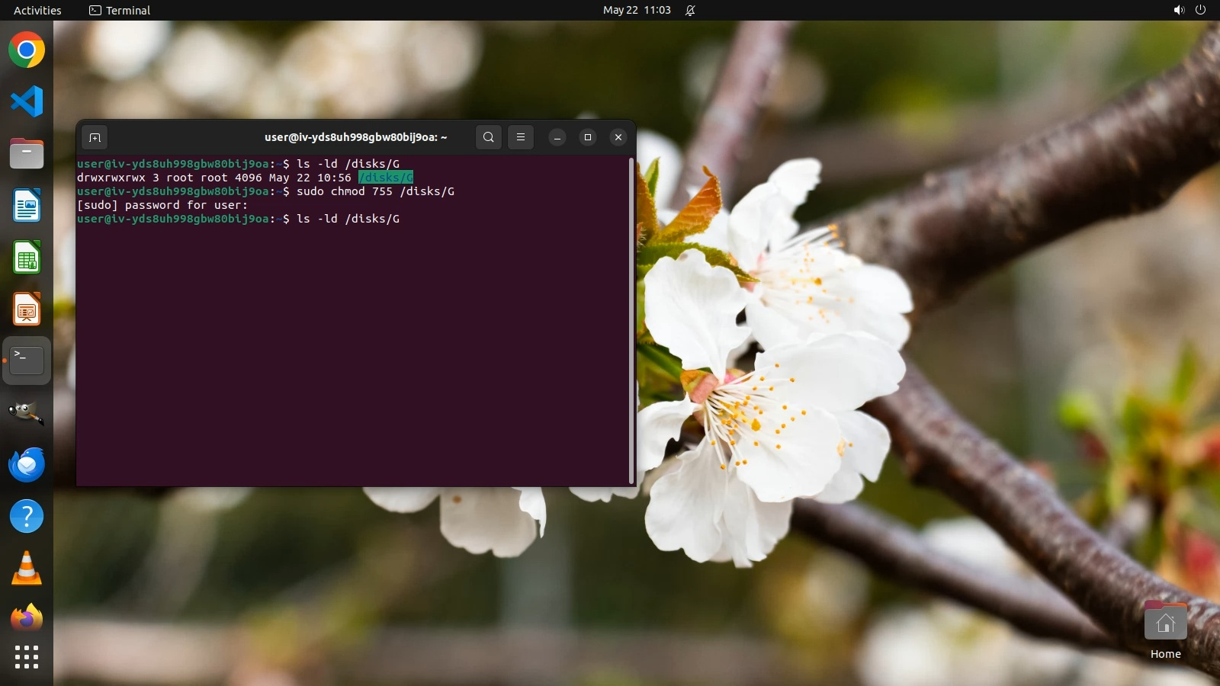Open Firefox browser from dock
1220x686 pixels.
point(27,618)
